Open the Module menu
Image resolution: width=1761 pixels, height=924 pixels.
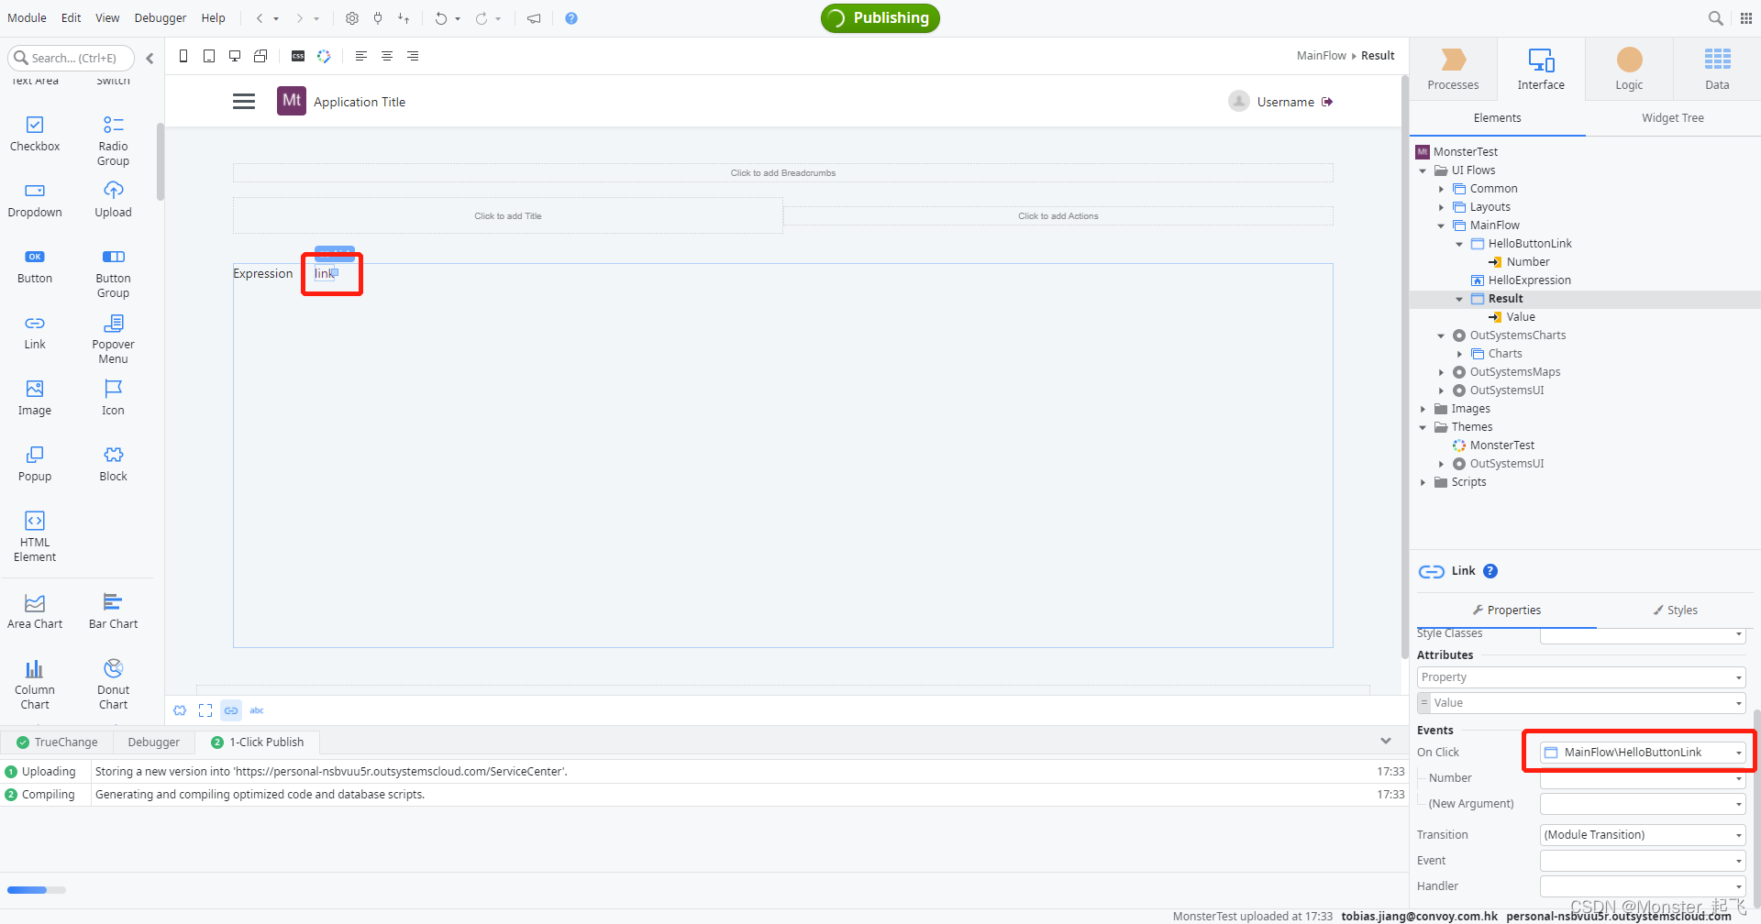[x=27, y=18]
